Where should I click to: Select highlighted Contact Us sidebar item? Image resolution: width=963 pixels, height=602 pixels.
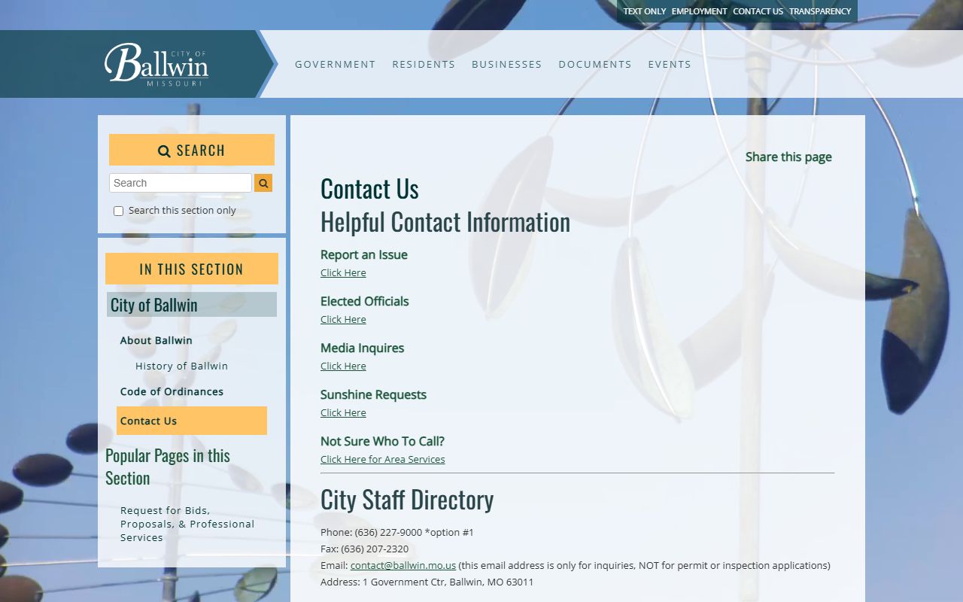tap(192, 421)
